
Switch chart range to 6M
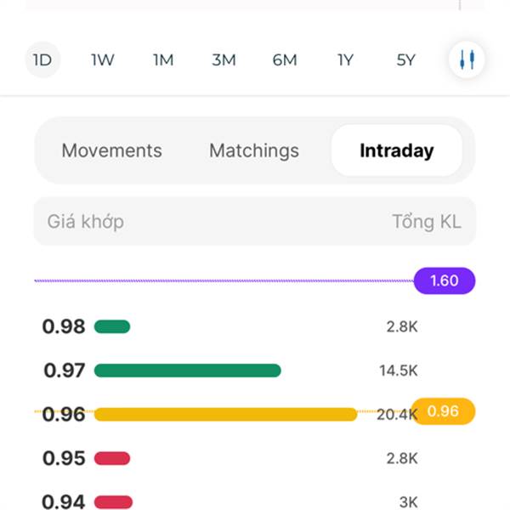click(x=285, y=59)
